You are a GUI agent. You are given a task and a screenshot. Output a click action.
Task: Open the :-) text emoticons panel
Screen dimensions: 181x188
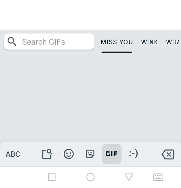(x=133, y=154)
